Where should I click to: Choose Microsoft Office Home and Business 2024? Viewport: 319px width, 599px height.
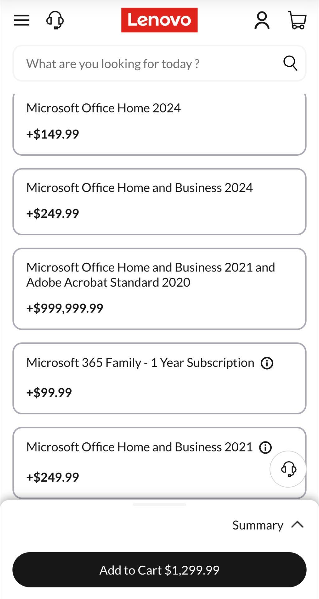coord(159,201)
